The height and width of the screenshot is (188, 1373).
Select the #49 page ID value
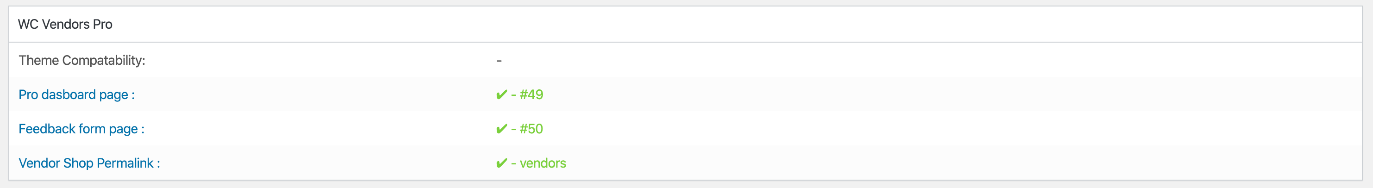pos(531,95)
